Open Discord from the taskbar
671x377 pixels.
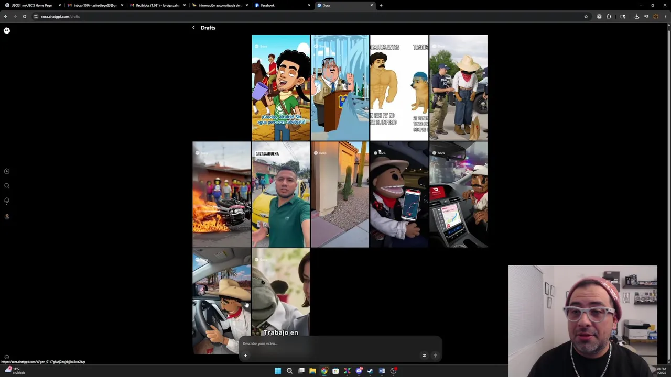point(359,371)
